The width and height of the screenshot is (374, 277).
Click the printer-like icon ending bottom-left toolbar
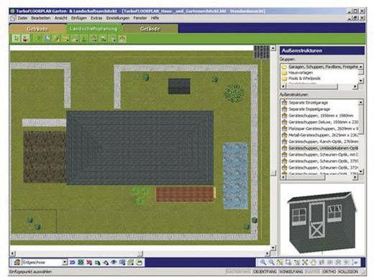140,263
